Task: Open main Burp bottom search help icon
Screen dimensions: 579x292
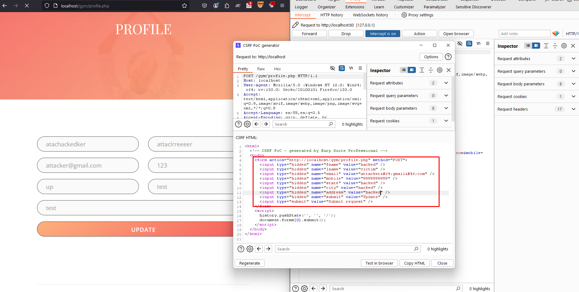Action: tap(295, 289)
